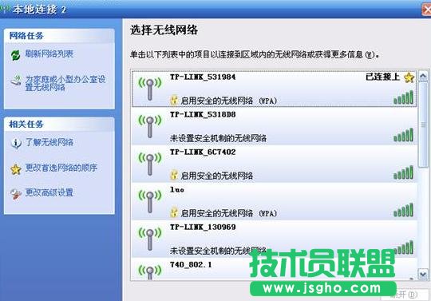
Task: Open the refresh network list link
Action: click(49, 53)
